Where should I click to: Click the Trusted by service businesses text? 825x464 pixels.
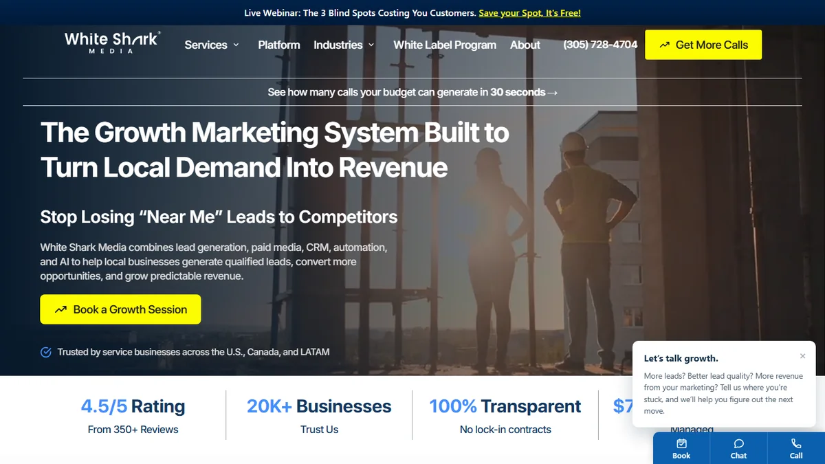point(193,352)
